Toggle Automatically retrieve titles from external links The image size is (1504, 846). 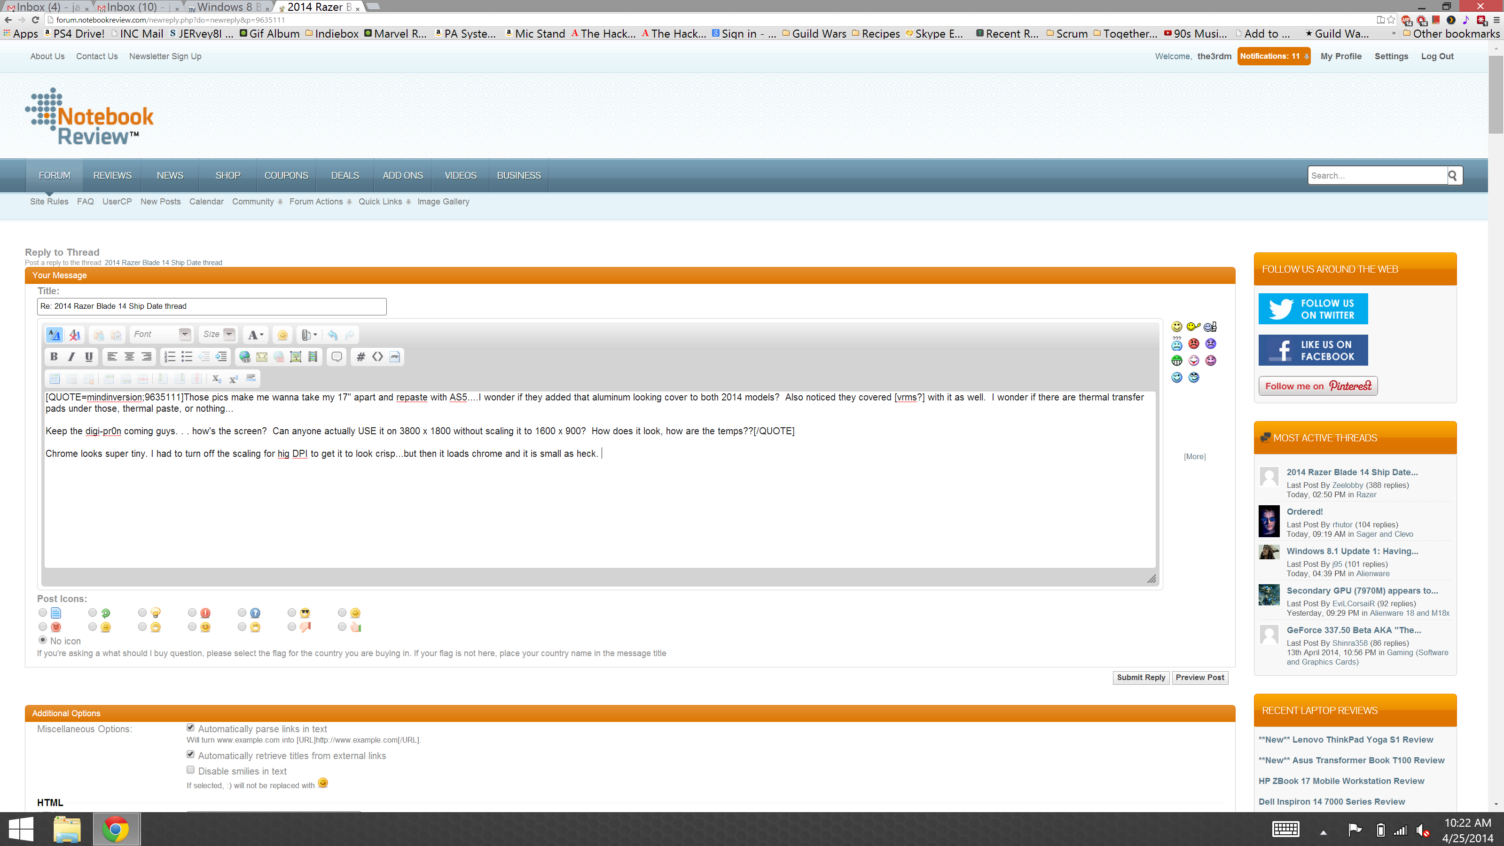coord(190,754)
